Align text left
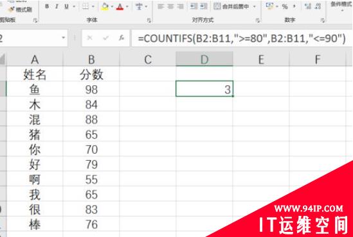 pos(161,6)
